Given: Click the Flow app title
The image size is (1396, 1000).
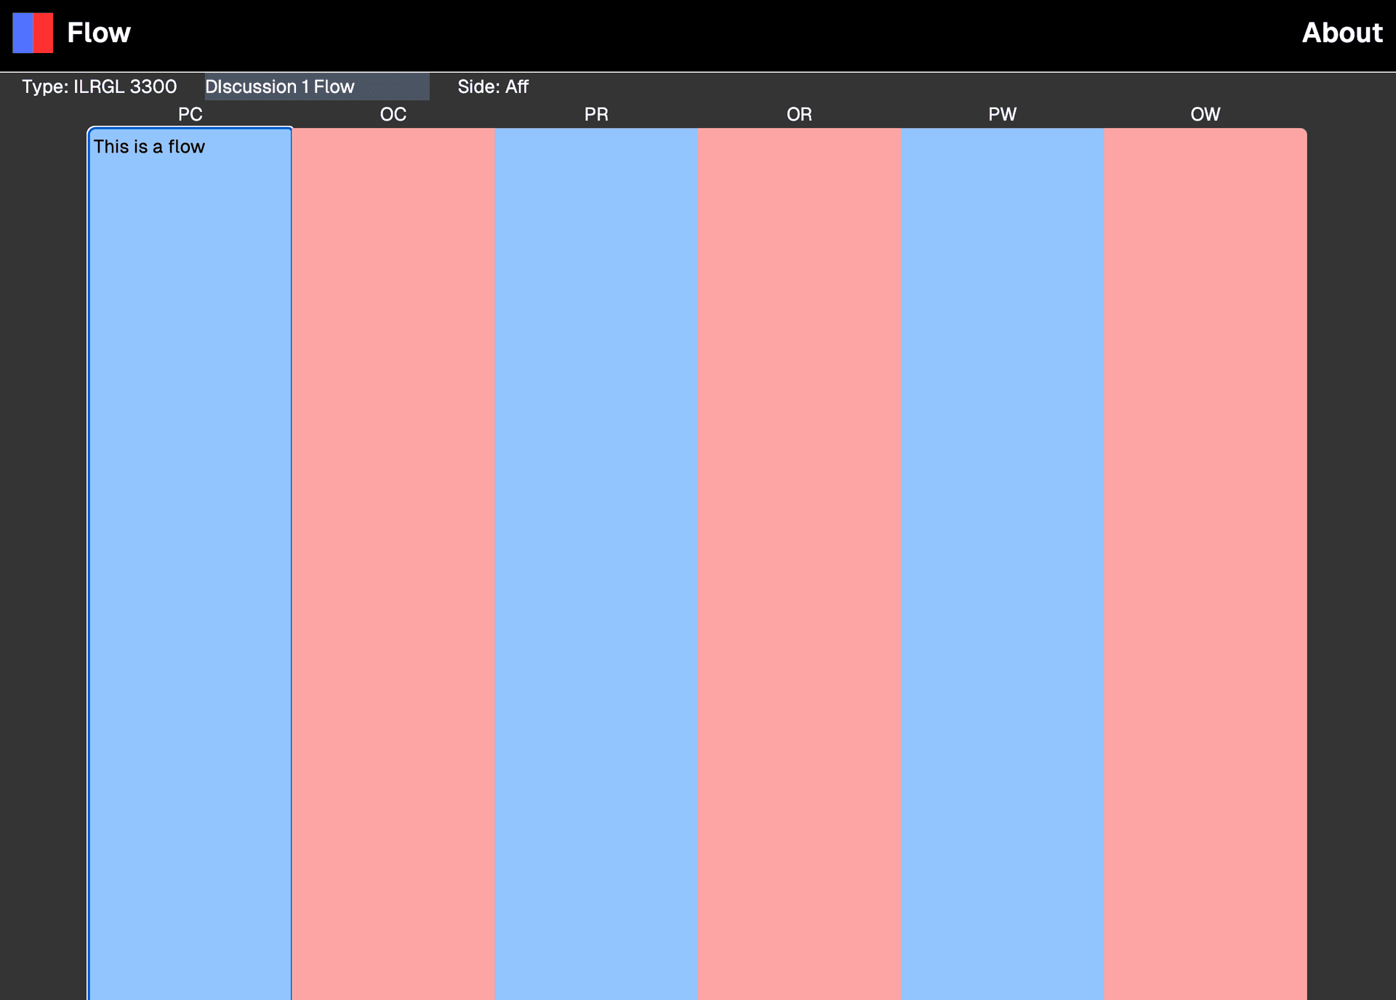Looking at the screenshot, I should click(99, 32).
